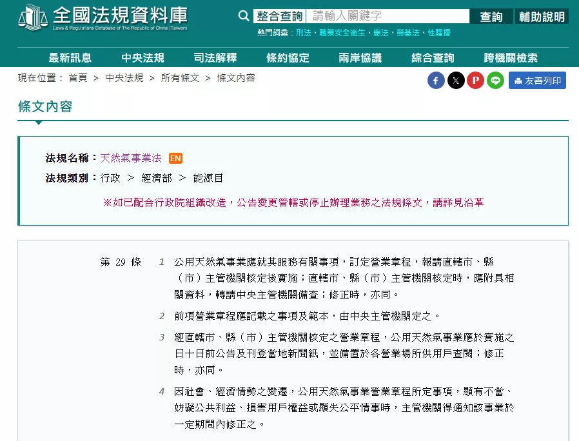Share the page on LINE
579x441 pixels.
point(496,80)
